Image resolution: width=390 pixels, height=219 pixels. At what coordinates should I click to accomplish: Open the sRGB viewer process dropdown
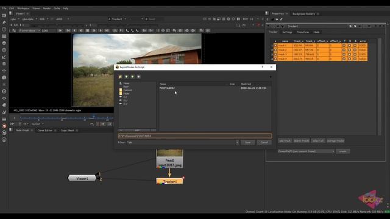62,19
